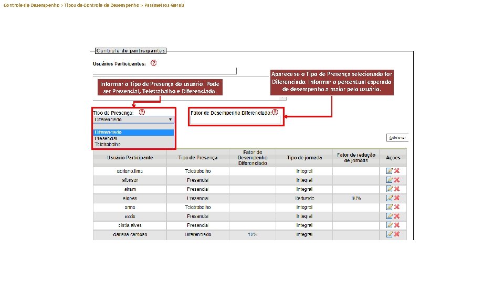This screenshot has width=504, height=283.
Task: Edit the afonsor participant row
Action: click(389, 180)
